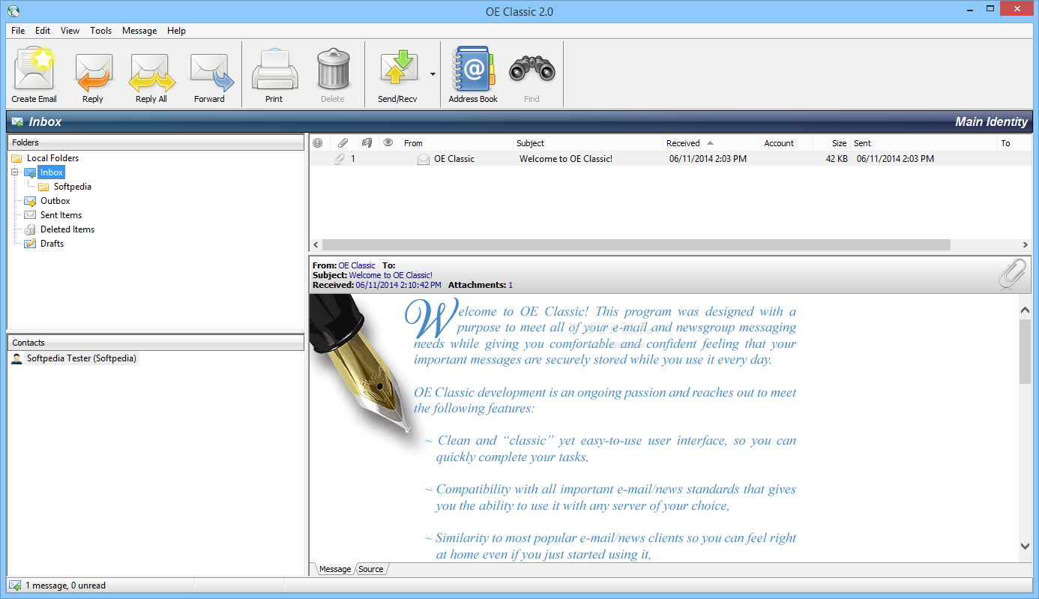
Task: Open the Send/Recv dropdown arrow
Action: (433, 73)
